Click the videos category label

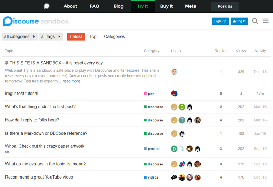(153, 177)
